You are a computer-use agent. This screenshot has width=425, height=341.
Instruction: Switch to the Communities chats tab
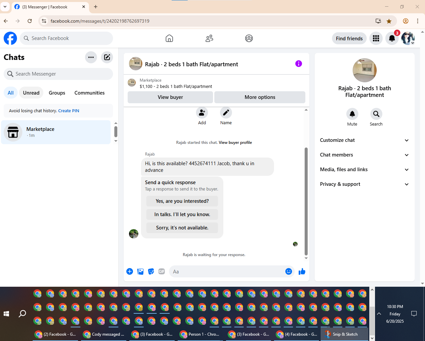coord(90,93)
